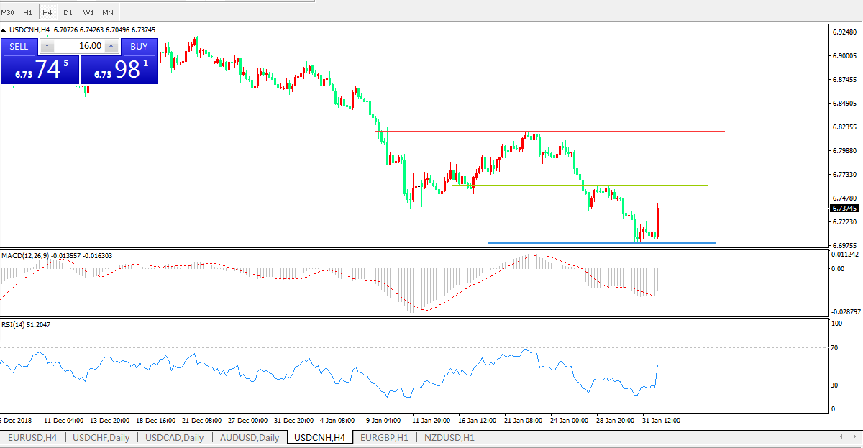
Task: Switch to the USDCAD,Daily chart tab
Action: (x=174, y=437)
